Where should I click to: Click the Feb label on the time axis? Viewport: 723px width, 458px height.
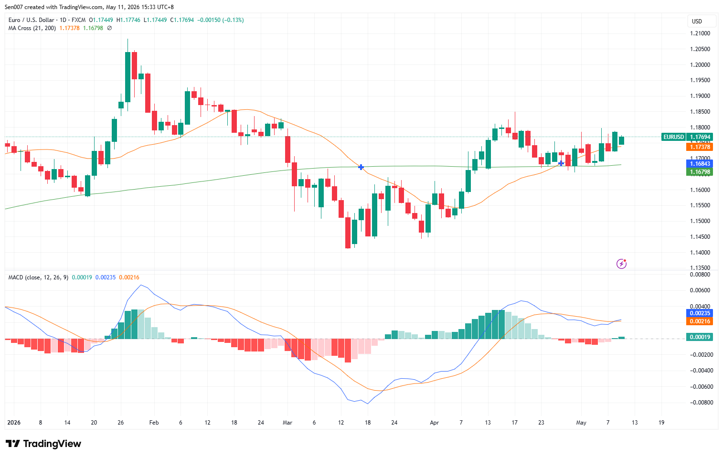pyautogui.click(x=154, y=423)
